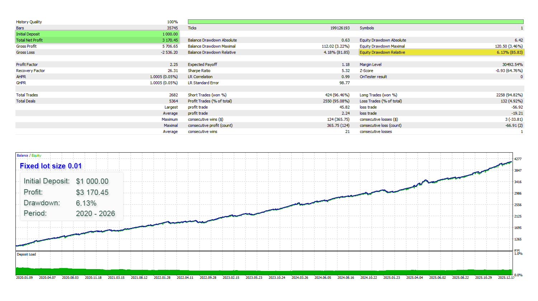Screen dimensions: 538x301
Task: Select consecutive profit value 365.75 (124)
Action: (338, 125)
